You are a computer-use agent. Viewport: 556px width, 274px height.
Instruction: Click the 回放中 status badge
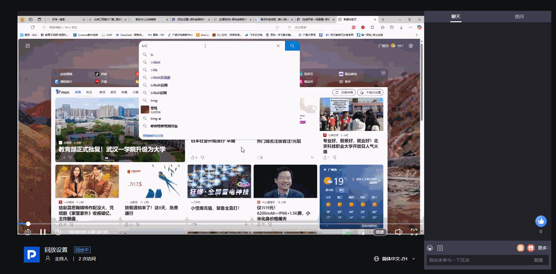(82, 250)
